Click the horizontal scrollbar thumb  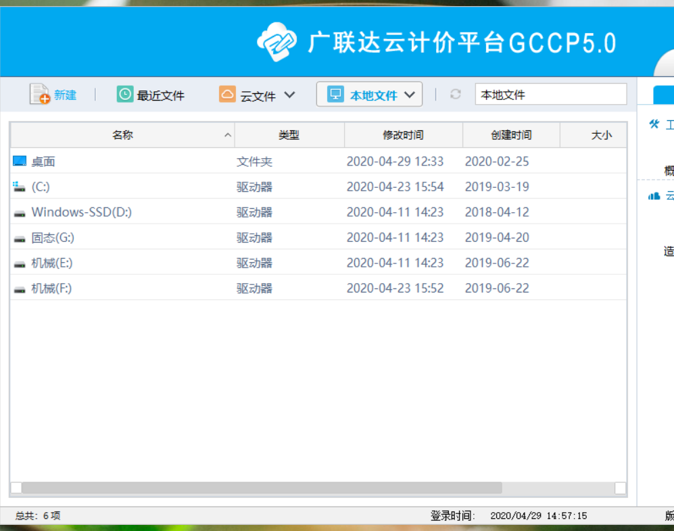[x=262, y=488]
